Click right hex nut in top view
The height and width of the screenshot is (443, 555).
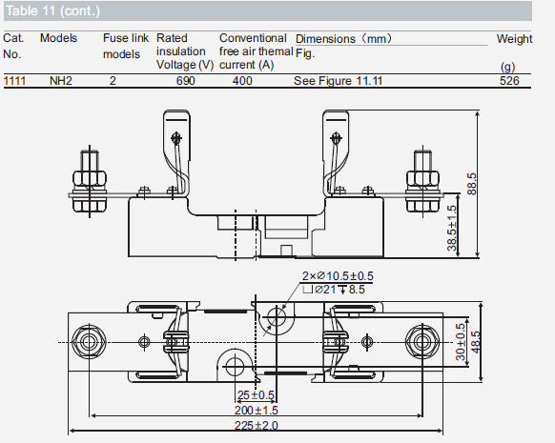(x=422, y=342)
